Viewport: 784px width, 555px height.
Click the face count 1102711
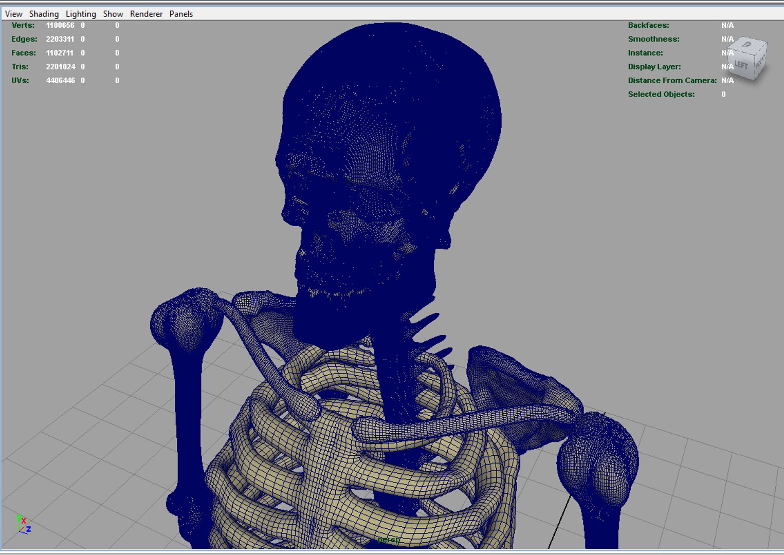(60, 53)
